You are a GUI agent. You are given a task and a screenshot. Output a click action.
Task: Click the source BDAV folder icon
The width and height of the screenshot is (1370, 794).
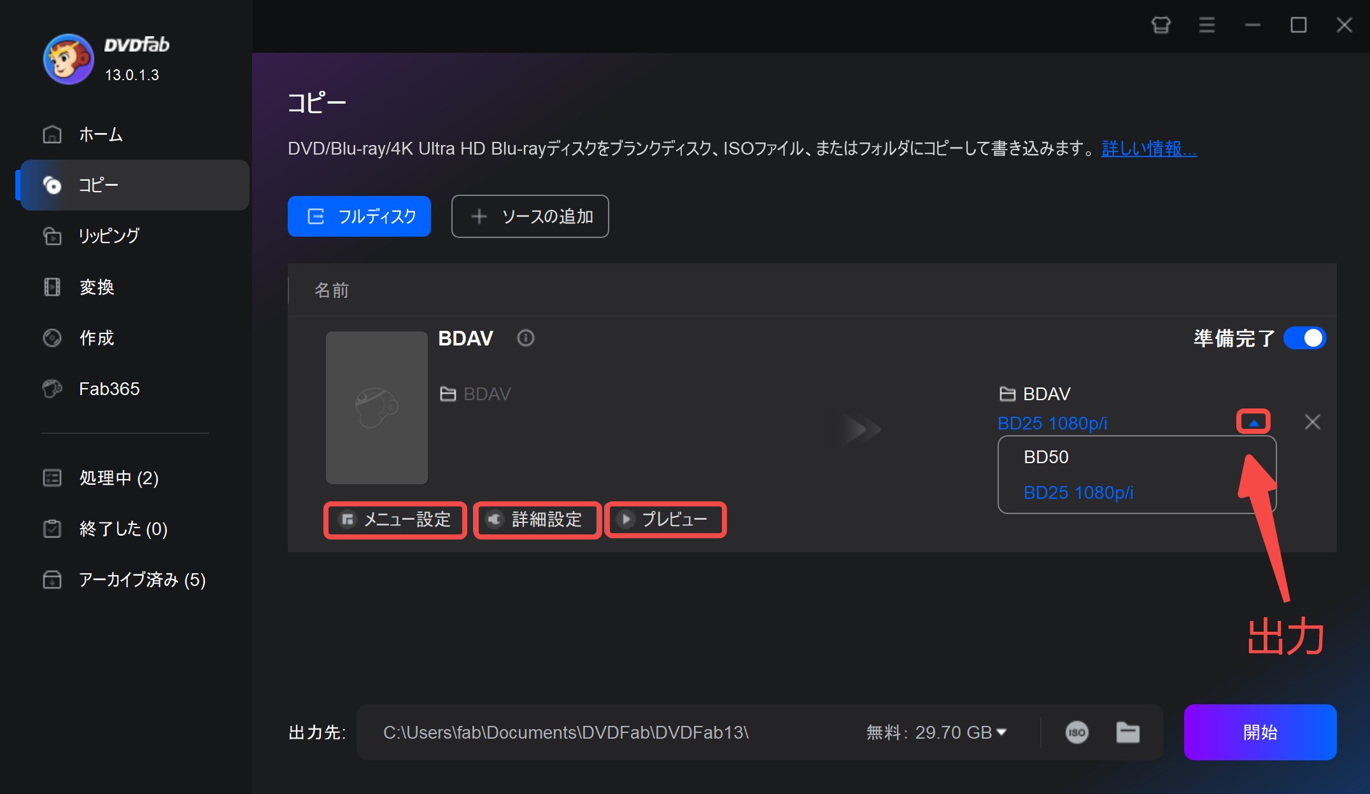coord(448,394)
